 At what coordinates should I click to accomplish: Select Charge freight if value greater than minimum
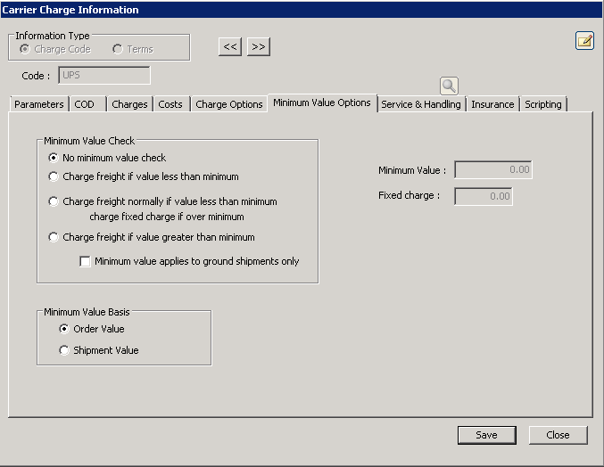click(x=54, y=237)
